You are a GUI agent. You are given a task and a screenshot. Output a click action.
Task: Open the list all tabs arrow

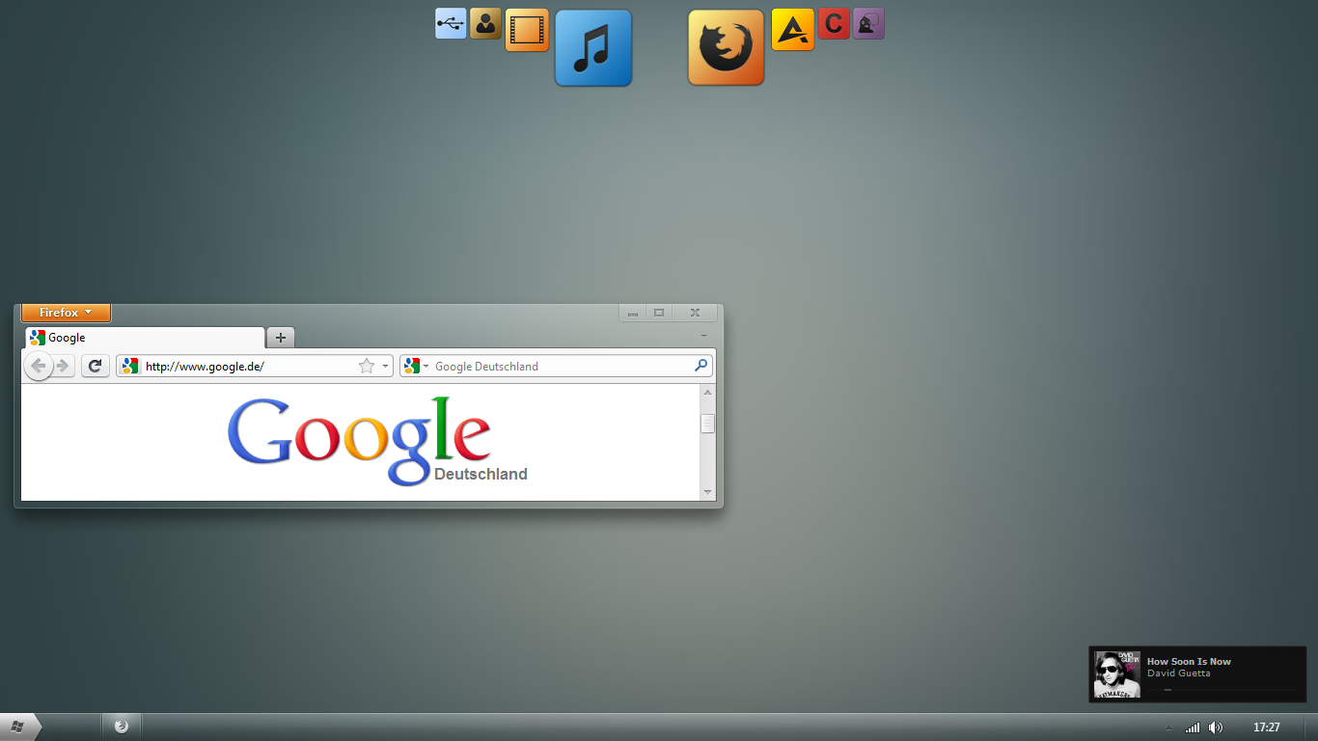[703, 336]
